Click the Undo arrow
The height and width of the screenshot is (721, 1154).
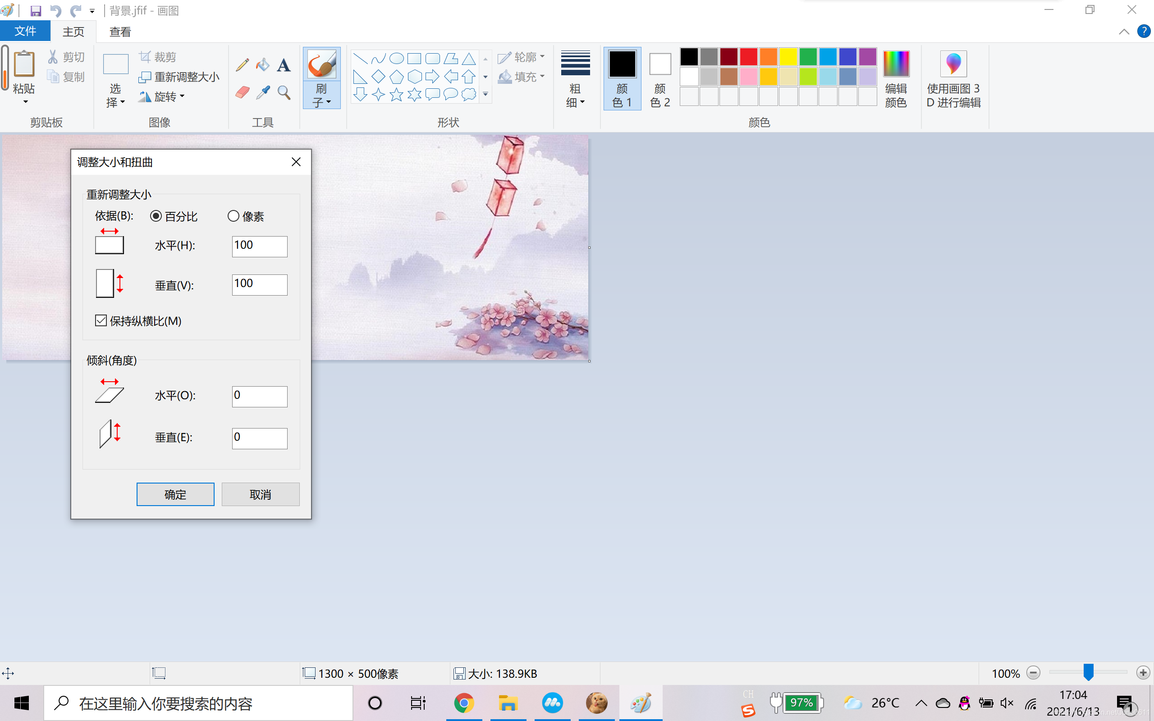(x=56, y=10)
